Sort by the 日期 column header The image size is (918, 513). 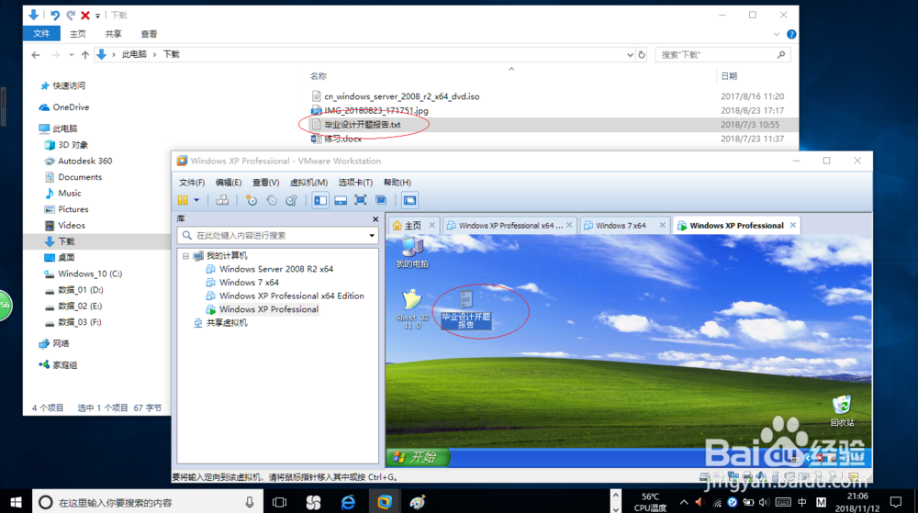729,76
